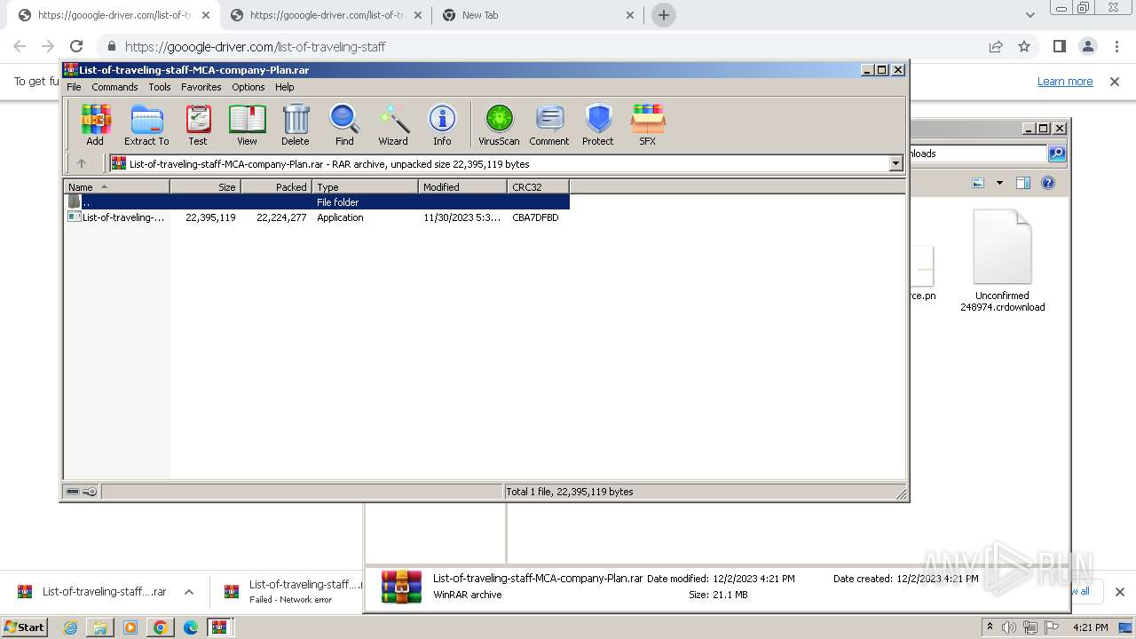The width and height of the screenshot is (1136, 639).
Task: Click the Extract To toolbar icon
Action: [x=146, y=124]
